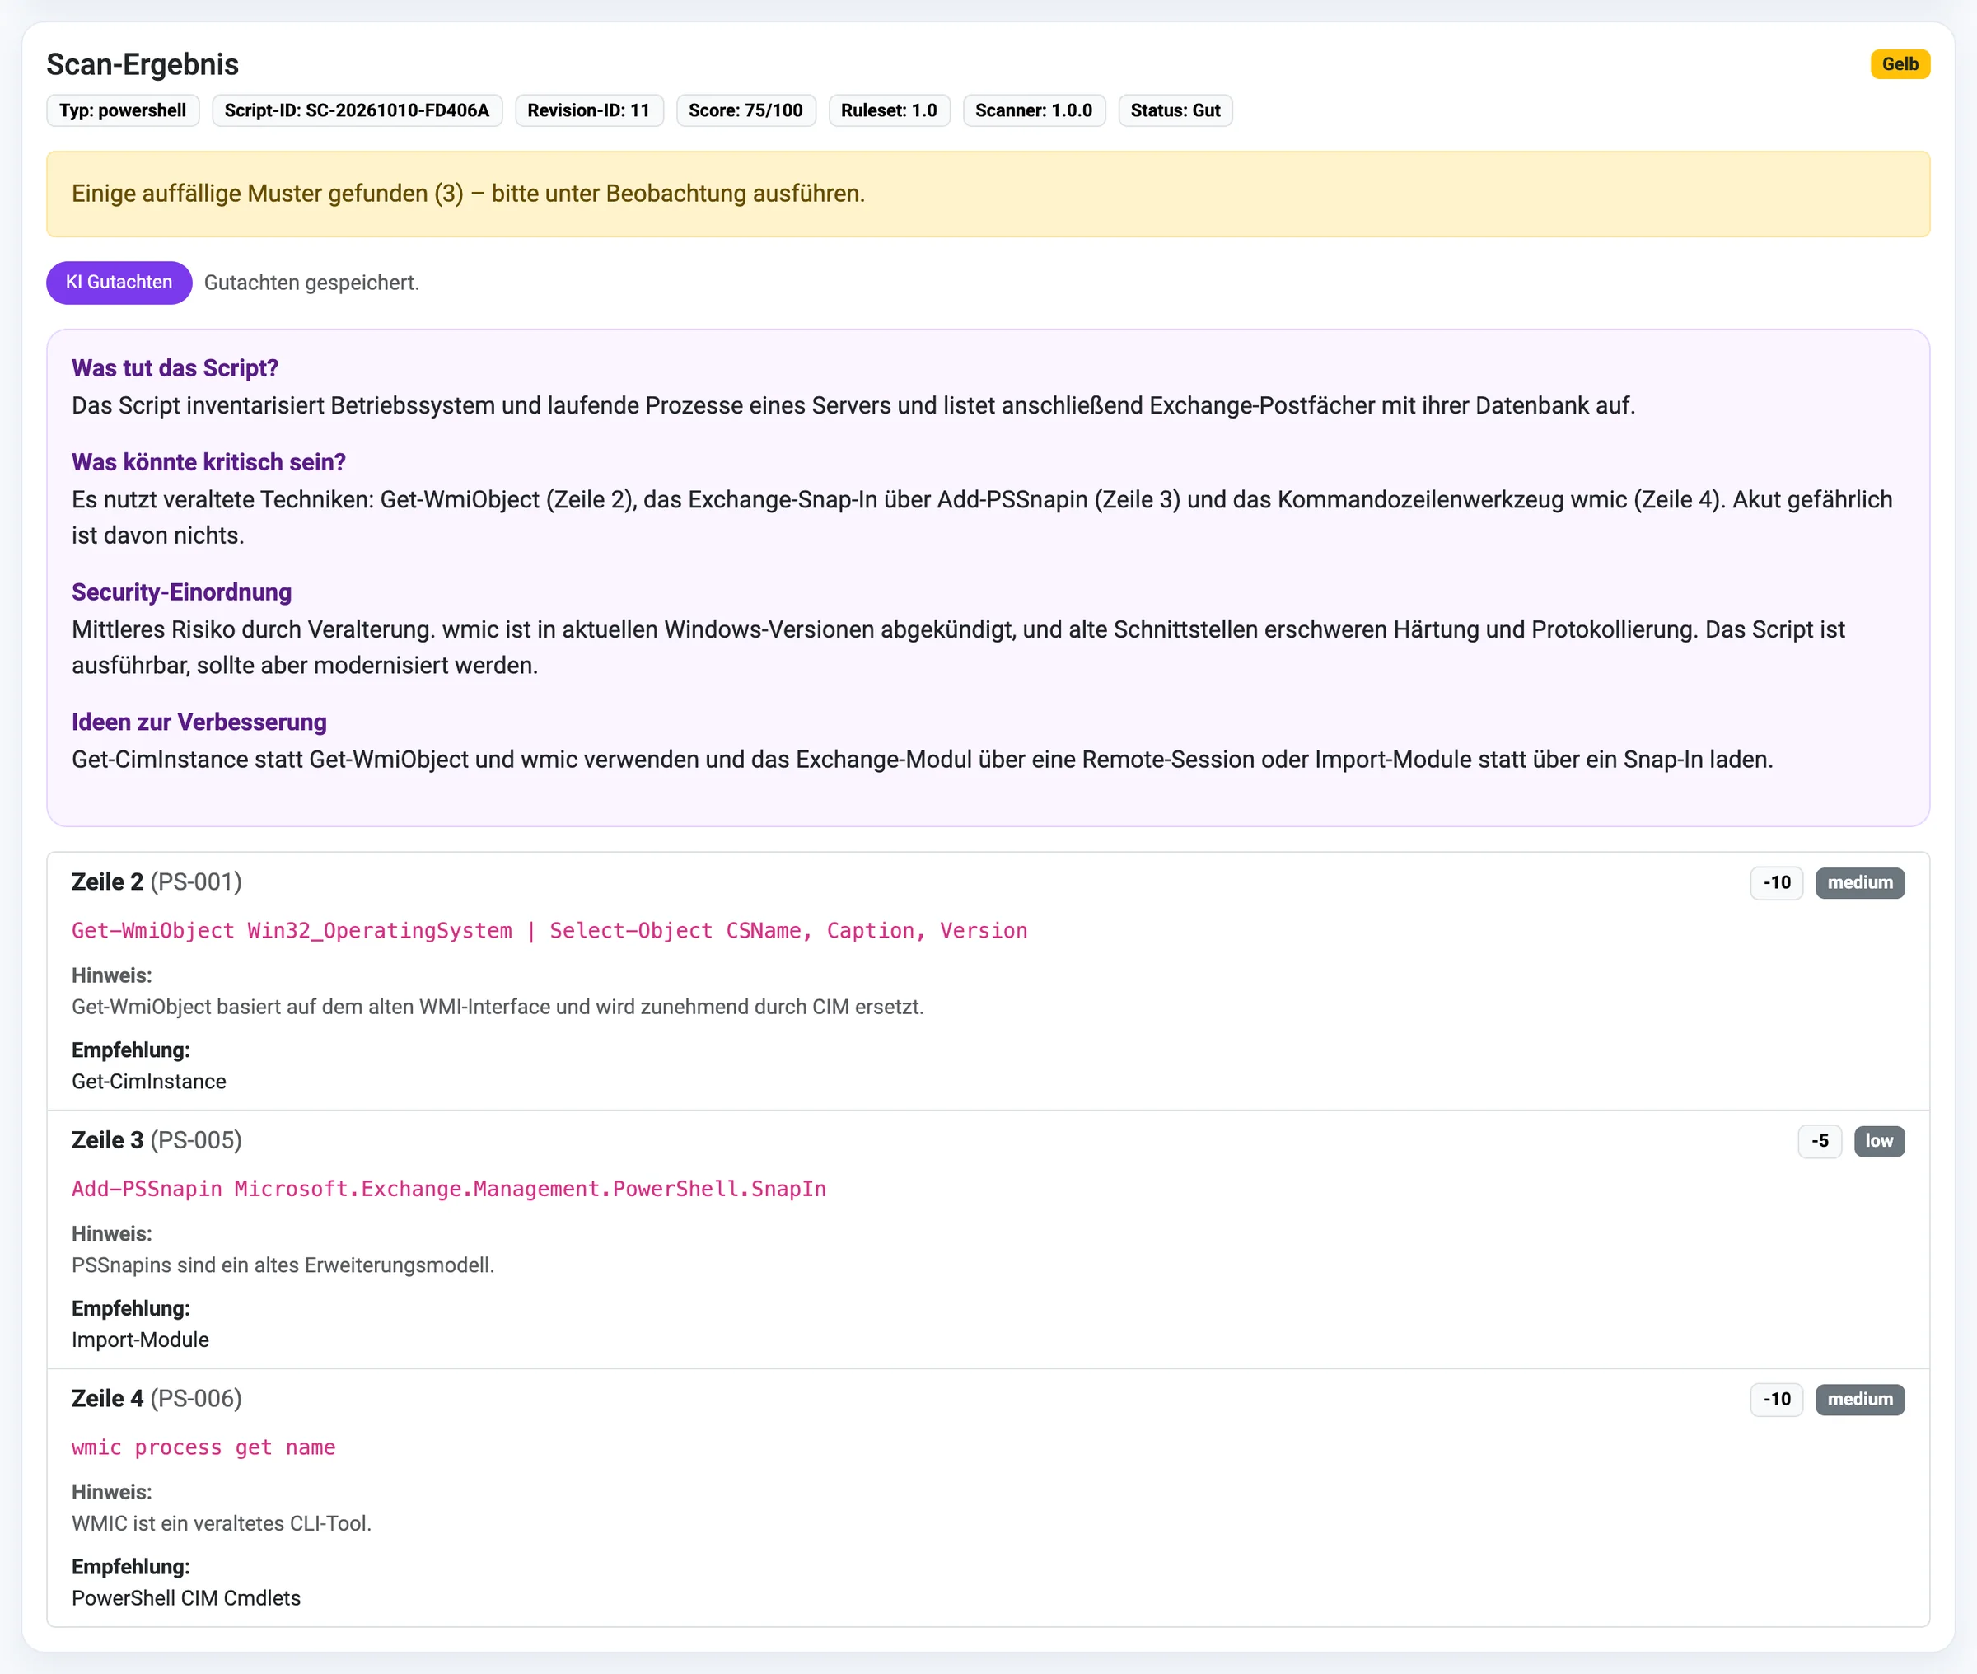The image size is (1977, 1674).
Task: Click the WMIC ist ein veraltetes CLI-Tool hint
Action: (221, 1523)
